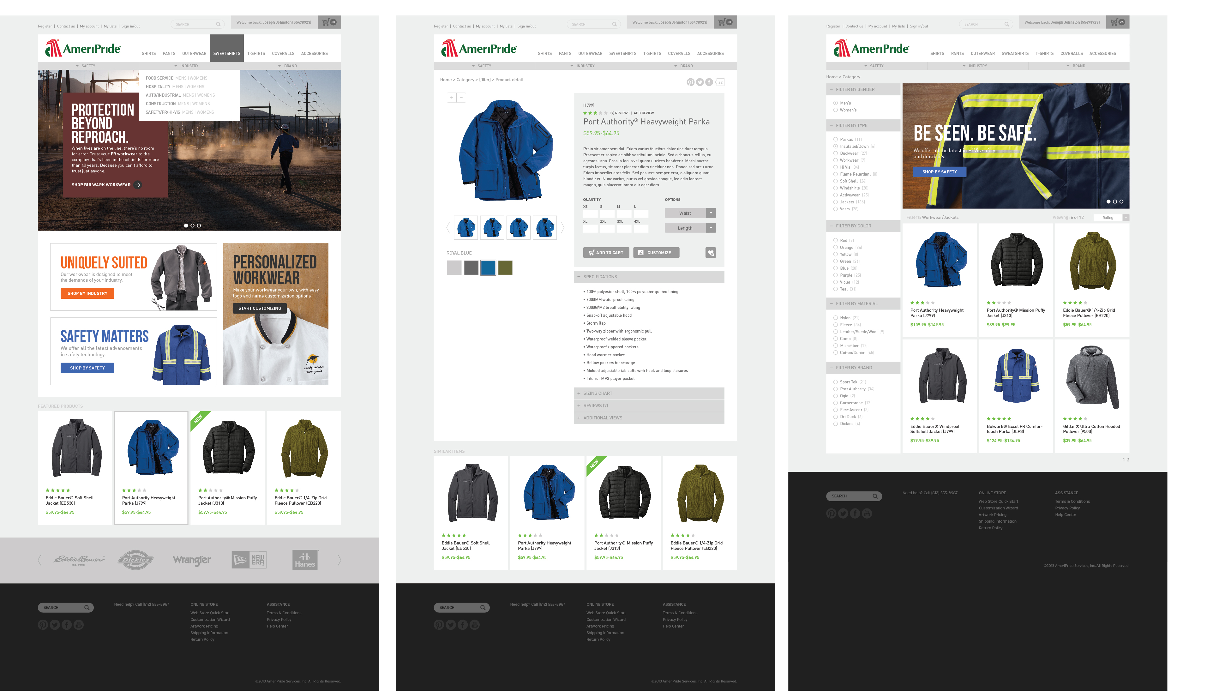Select the Women's gender filter
Viewport: 1219px width, 691px height.
(836, 110)
